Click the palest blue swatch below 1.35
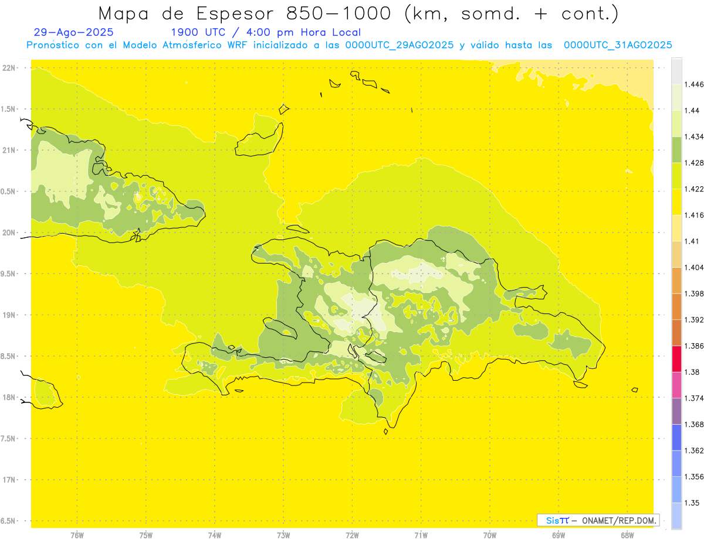 pyautogui.click(x=676, y=515)
